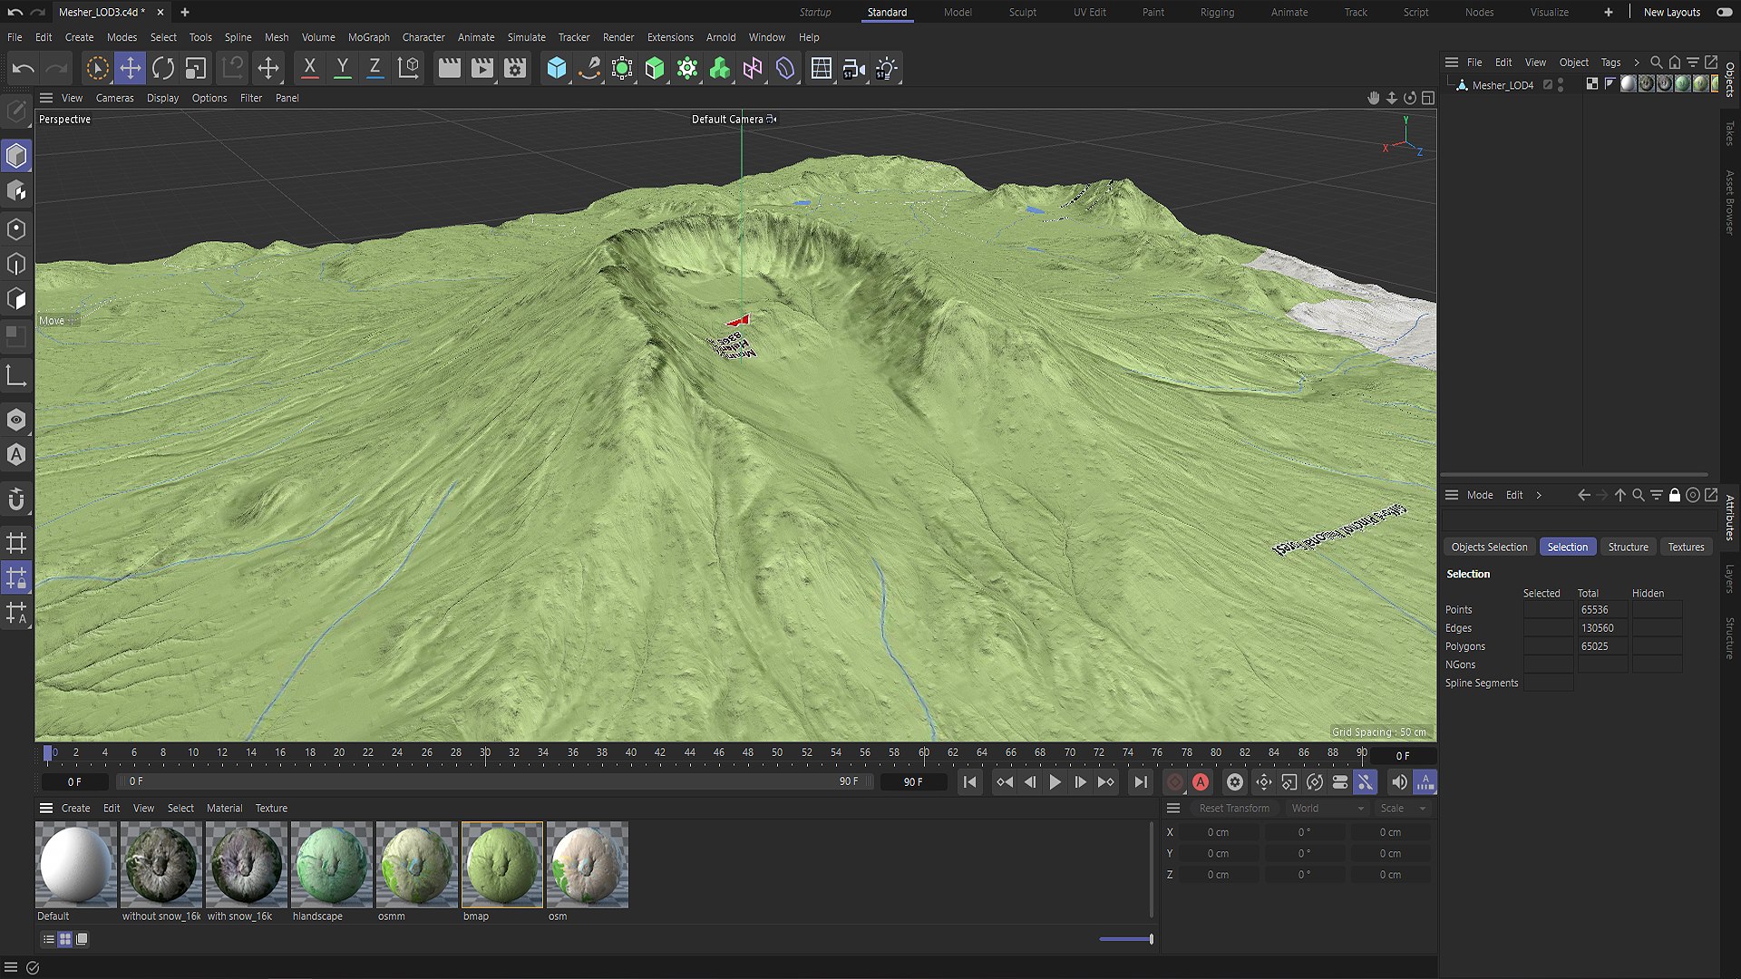The height and width of the screenshot is (979, 1741).
Task: Open Render to Picture Viewer
Action: pyautogui.click(x=482, y=68)
